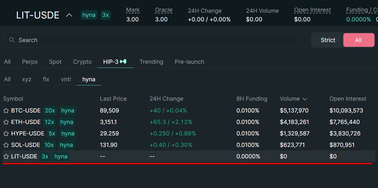
Task: Click the volume value $5,137,970
Action: tap(294, 111)
